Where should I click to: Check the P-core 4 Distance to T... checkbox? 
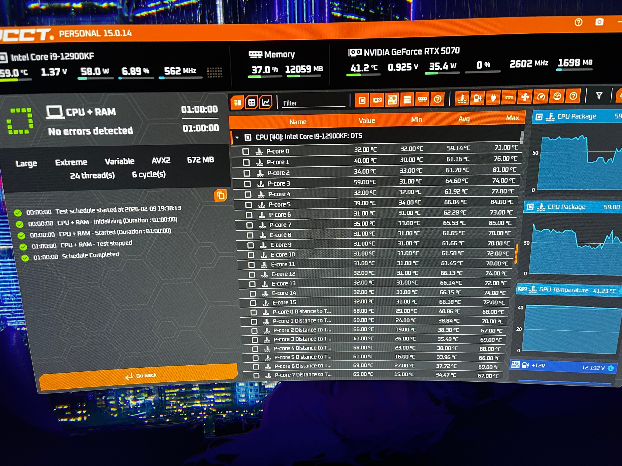pyautogui.click(x=255, y=349)
